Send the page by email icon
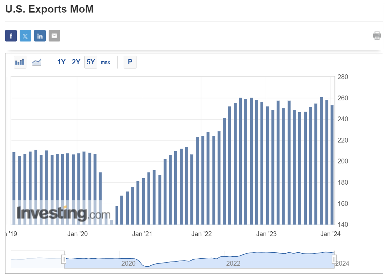Viewport: 386px width, 276px height. point(54,36)
